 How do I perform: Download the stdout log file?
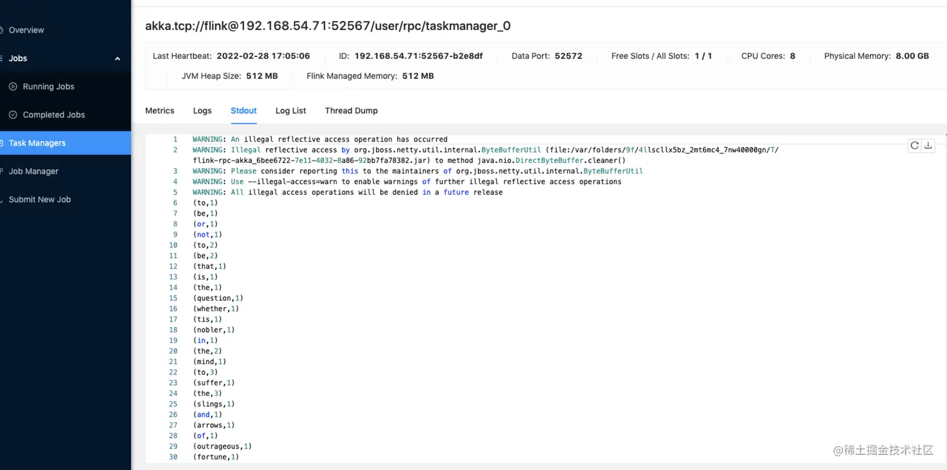(x=928, y=145)
